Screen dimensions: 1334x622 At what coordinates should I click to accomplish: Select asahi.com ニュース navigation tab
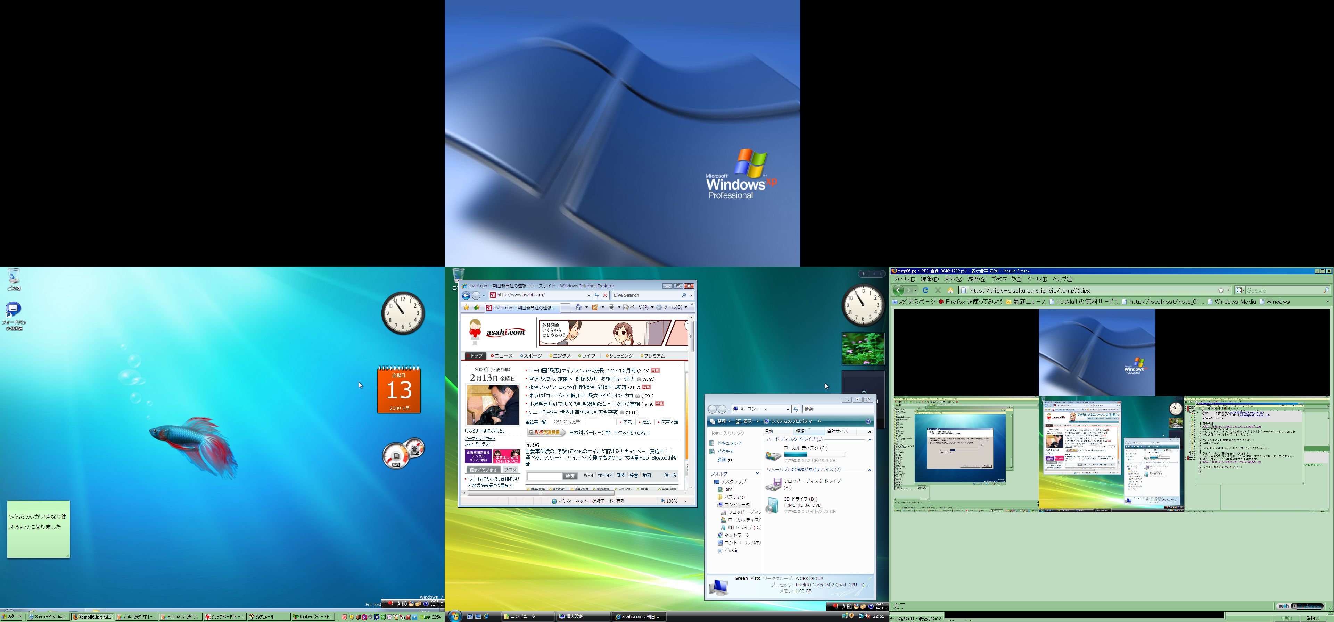click(501, 356)
